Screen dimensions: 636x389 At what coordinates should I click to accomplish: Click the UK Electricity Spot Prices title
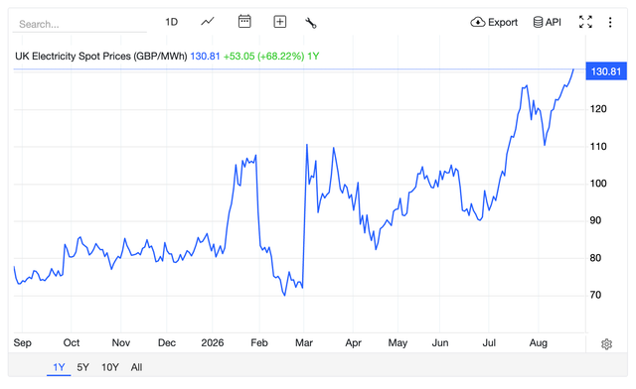pyautogui.click(x=101, y=56)
